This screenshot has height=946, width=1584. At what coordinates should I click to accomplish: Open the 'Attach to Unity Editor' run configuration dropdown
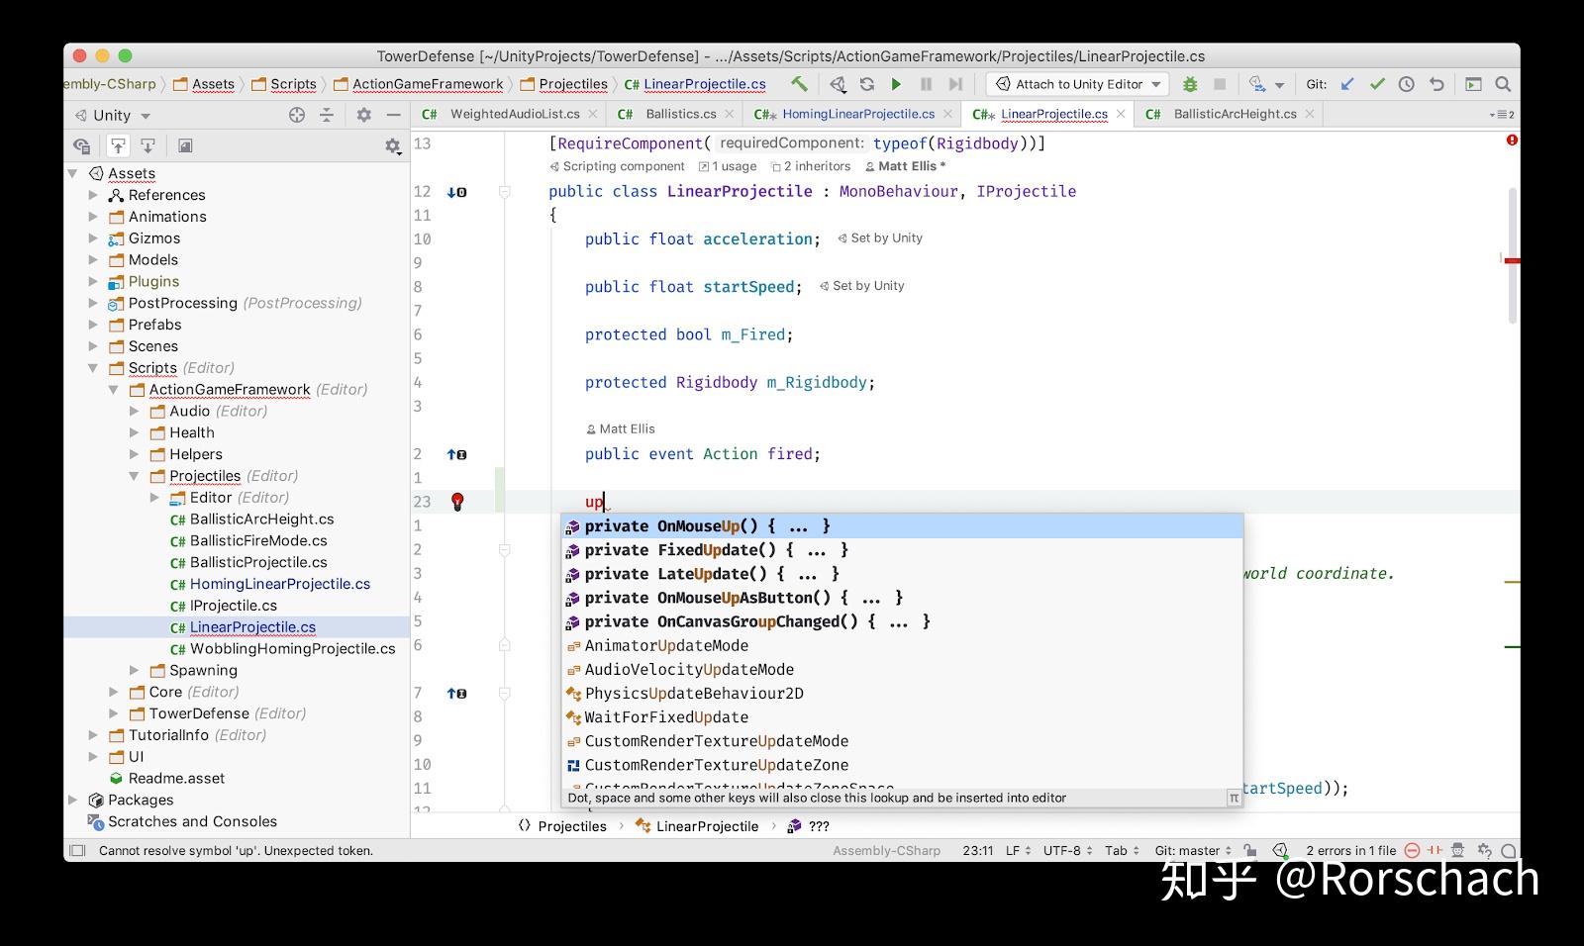(x=1075, y=84)
